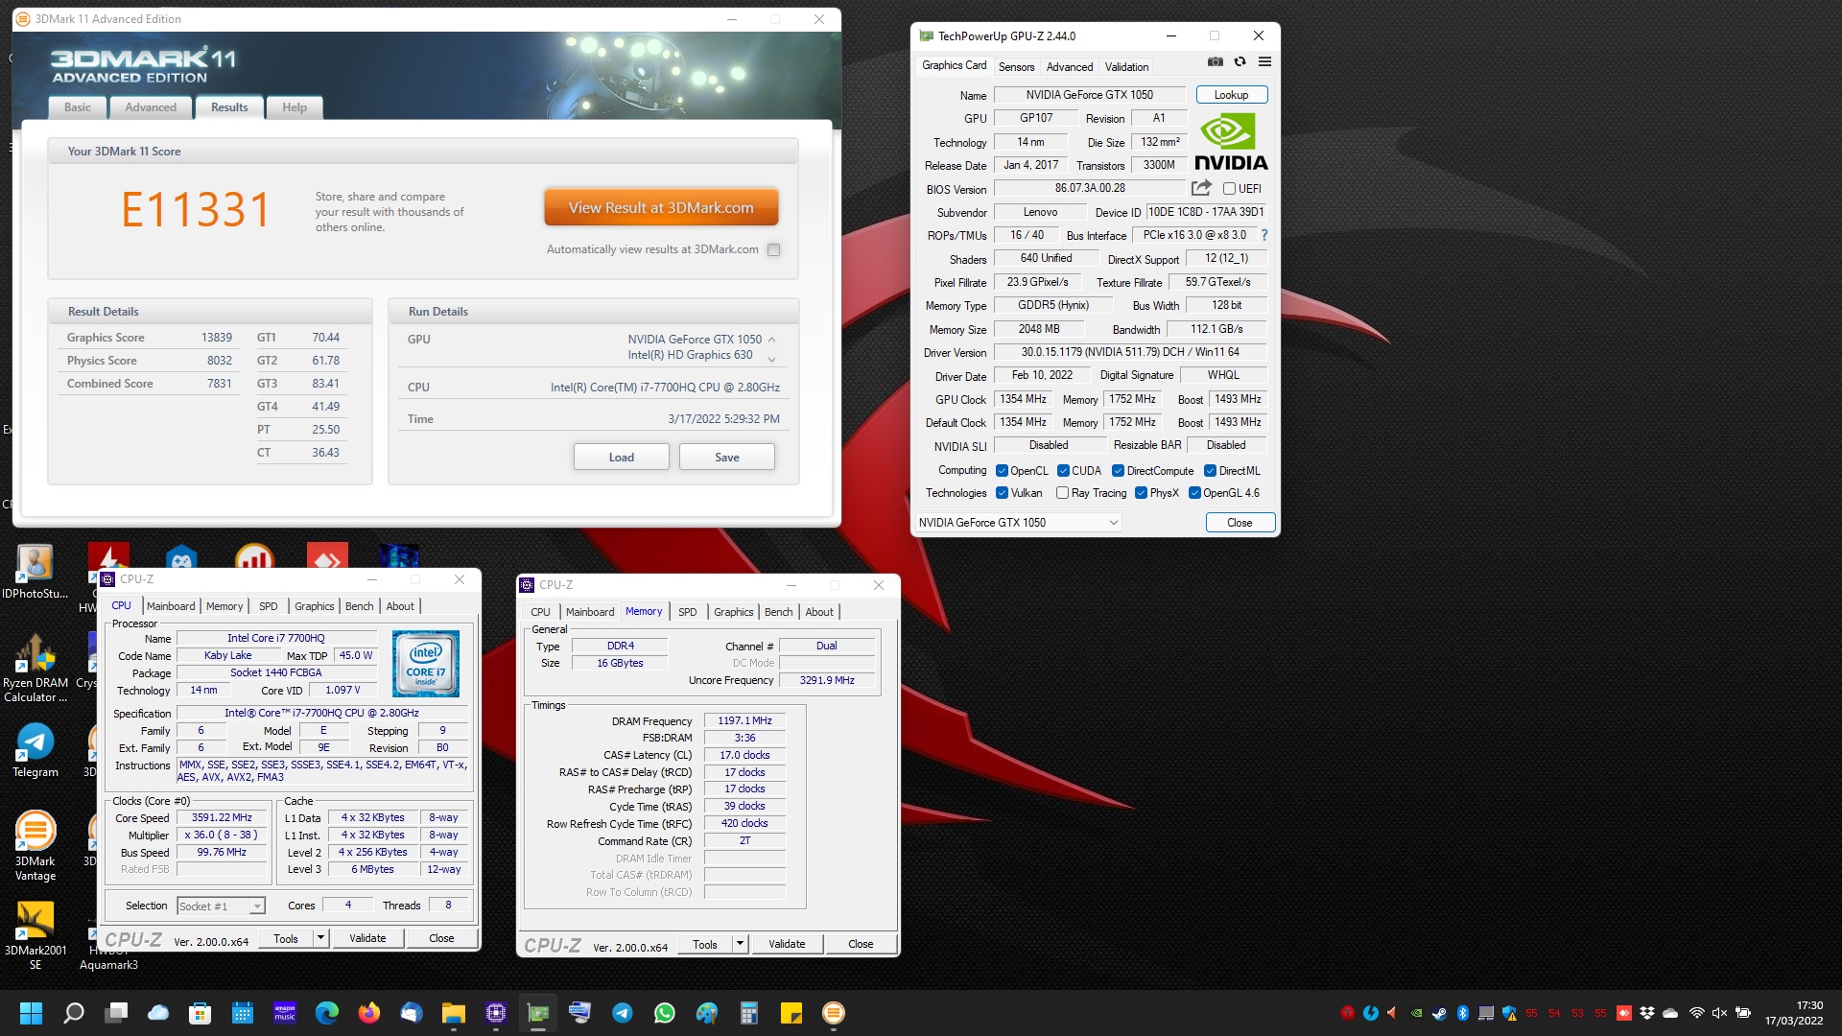Refresh GPU-Z data with the refresh icon
The width and height of the screenshot is (1842, 1036).
click(1240, 61)
